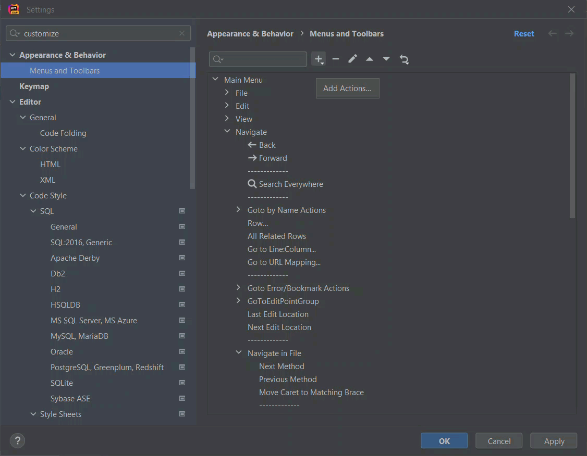Click the navigate forward arrow near Reset

(x=569, y=33)
